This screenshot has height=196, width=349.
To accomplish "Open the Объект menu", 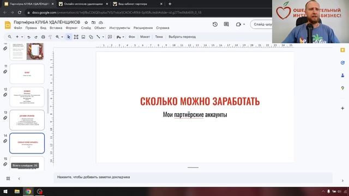I will pos(100,28).
